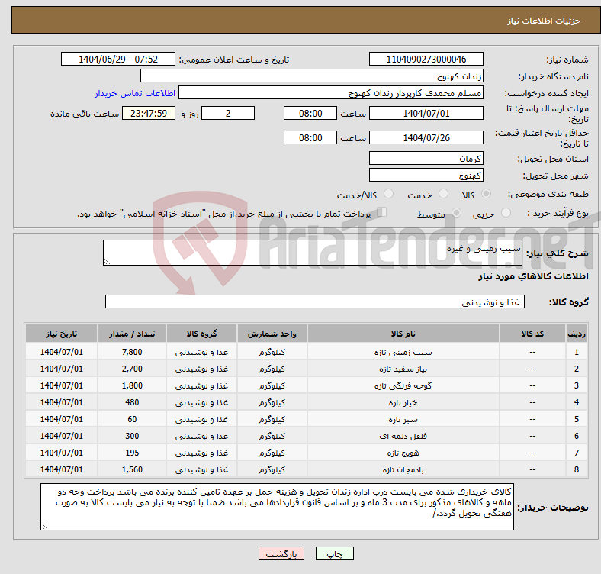601x574 pixels.
Task: Click the response deadline date 1404/07/01 field
Action: click(x=426, y=113)
